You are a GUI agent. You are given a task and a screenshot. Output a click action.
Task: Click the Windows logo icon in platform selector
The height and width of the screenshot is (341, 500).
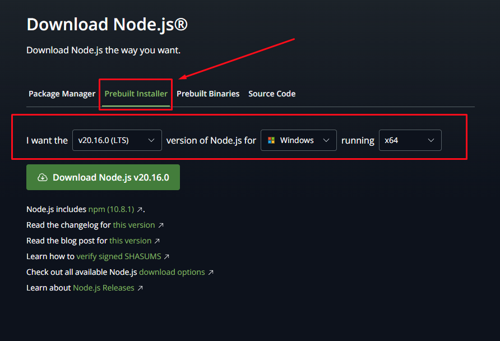pos(271,140)
